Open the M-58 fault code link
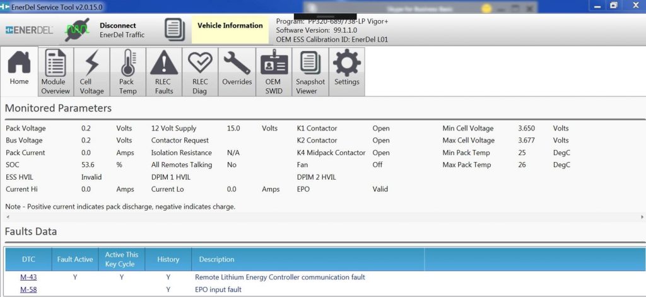Screen dimensions: 646x297 coord(28,290)
